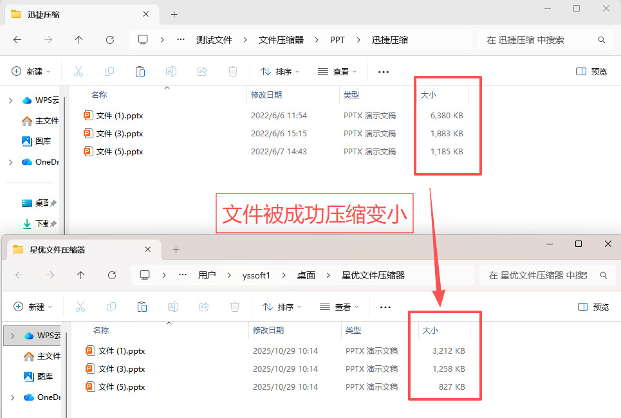Click Rename icon in 星优文件压缩器 window toolbar
Screen dimensions: 621x418
pos(173,307)
